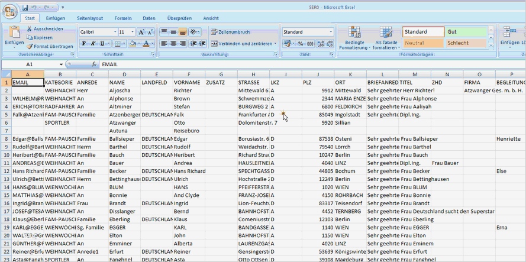The height and width of the screenshot is (262, 526).
Task: Open the Seitenlayout ribbon tab
Action: tap(89, 18)
